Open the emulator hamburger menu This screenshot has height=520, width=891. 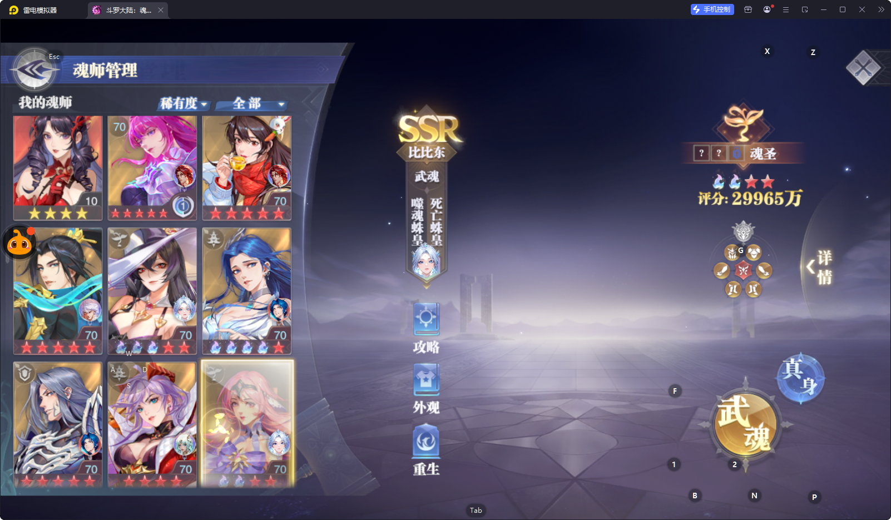tap(786, 9)
